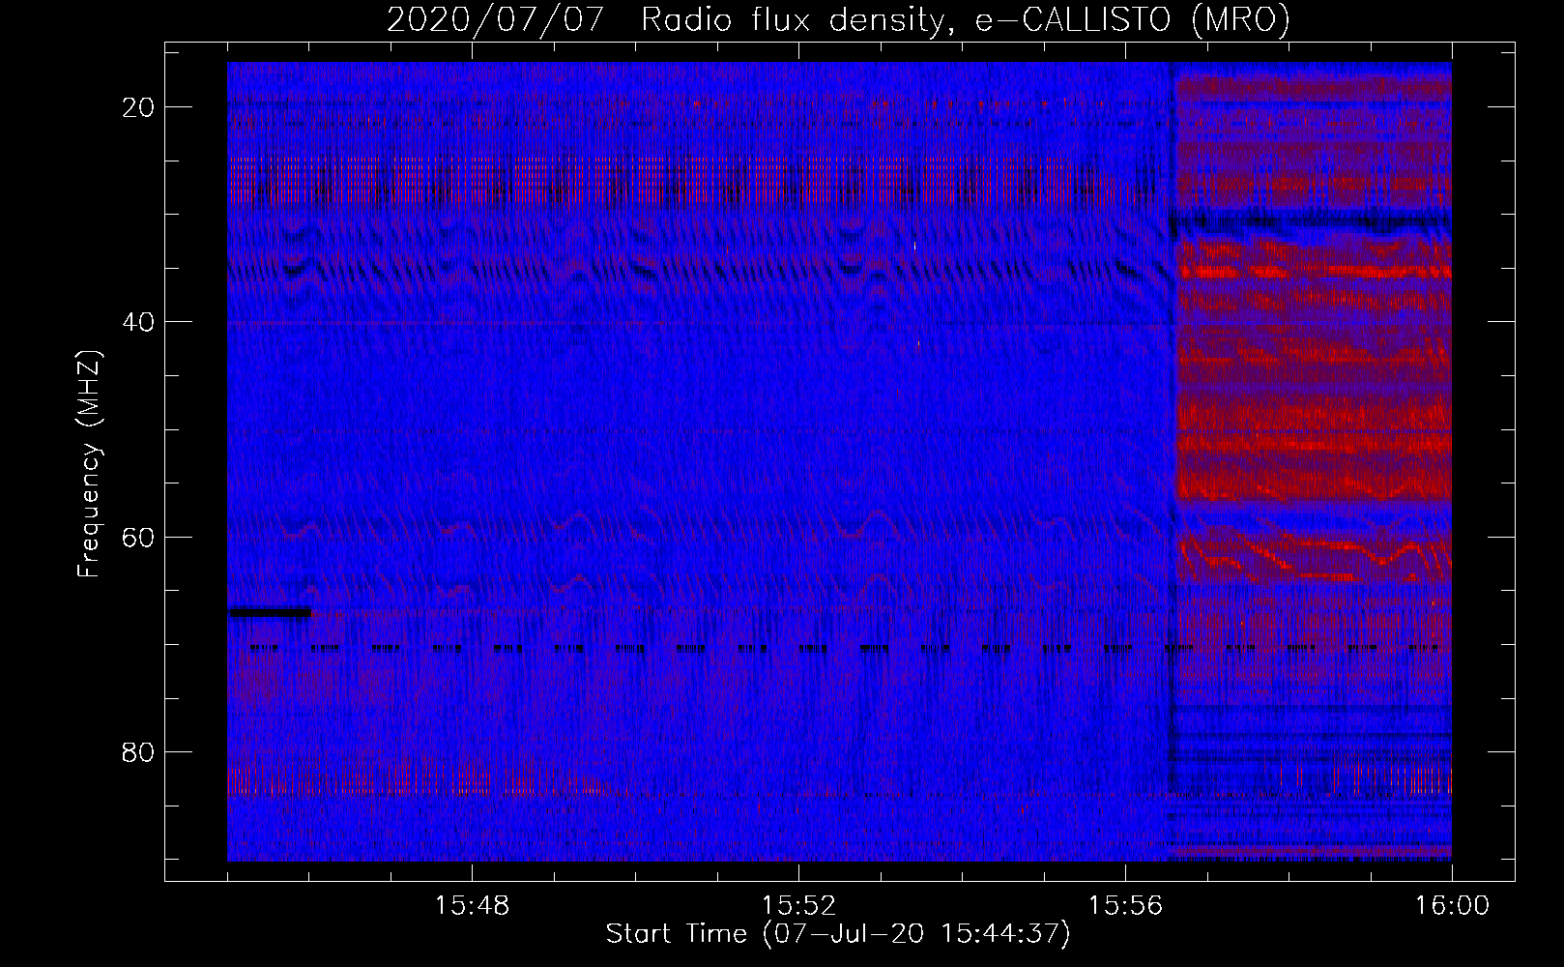Click the black horizontal bar near 67 MHz
The height and width of the screenshot is (967, 1564).
270,612
